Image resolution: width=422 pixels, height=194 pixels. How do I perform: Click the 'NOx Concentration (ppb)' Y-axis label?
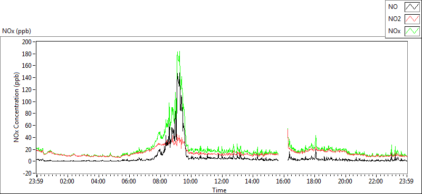(16, 107)
